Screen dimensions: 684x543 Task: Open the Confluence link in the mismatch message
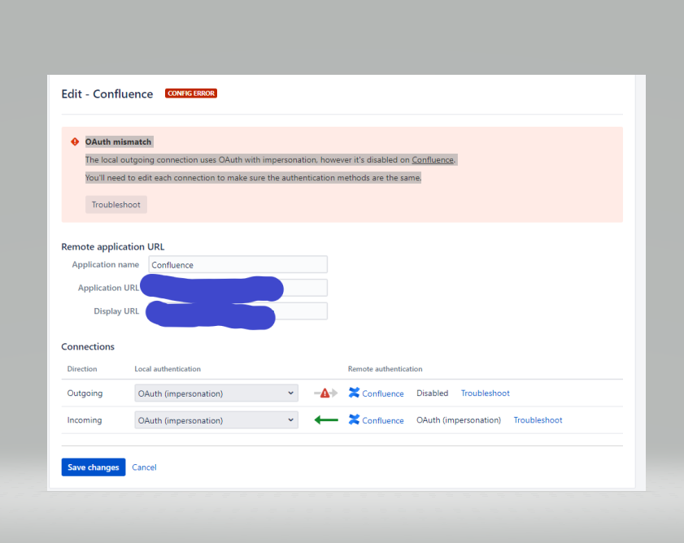pyautogui.click(x=432, y=159)
